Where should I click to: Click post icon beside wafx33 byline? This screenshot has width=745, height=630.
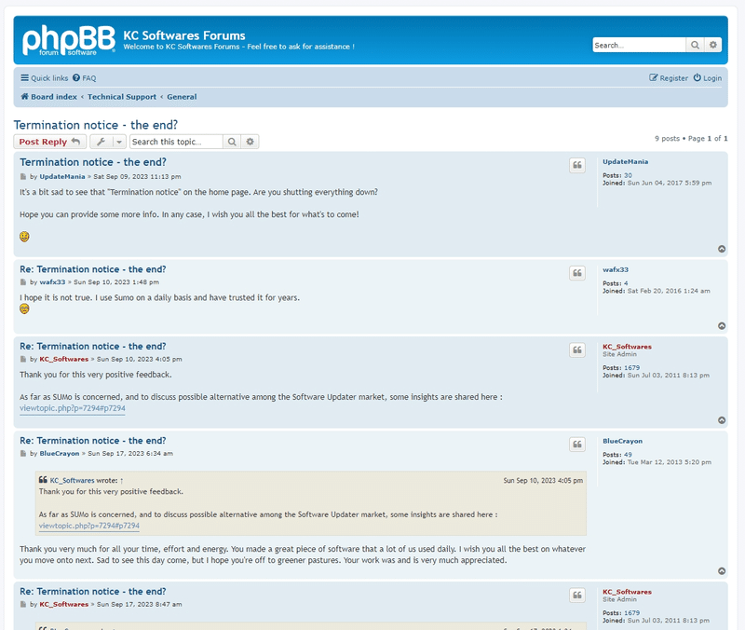pyautogui.click(x=22, y=282)
